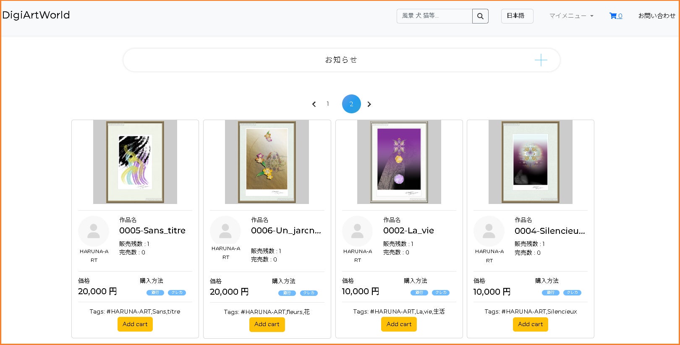This screenshot has width=680, height=345.
Task: Open the お問い合わせ contact link
Action: tap(656, 16)
